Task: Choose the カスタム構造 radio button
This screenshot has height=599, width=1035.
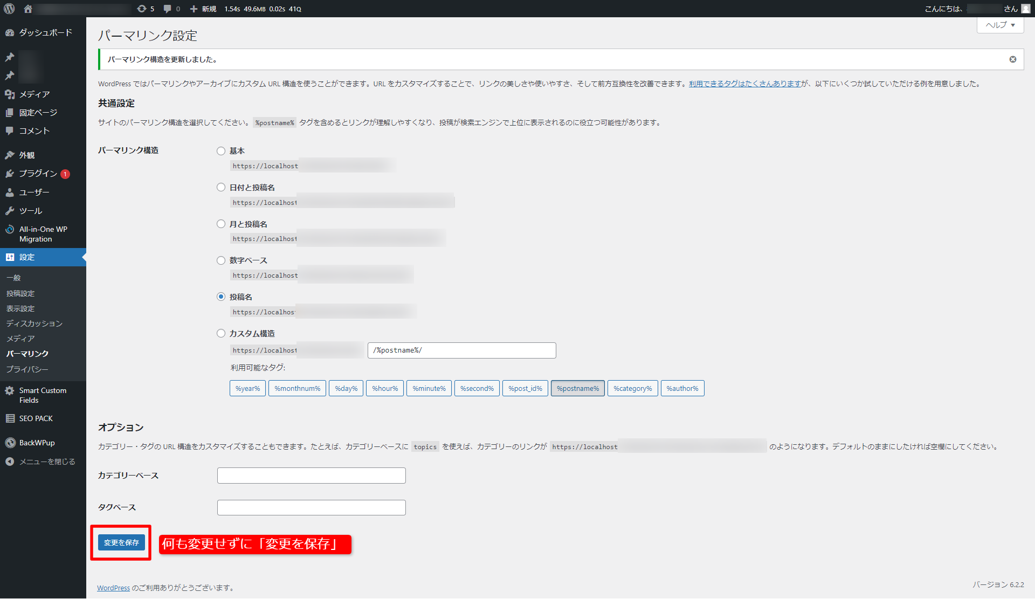Action: [221, 333]
